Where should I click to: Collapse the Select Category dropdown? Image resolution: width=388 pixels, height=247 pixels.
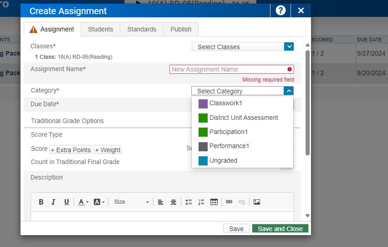(x=289, y=91)
